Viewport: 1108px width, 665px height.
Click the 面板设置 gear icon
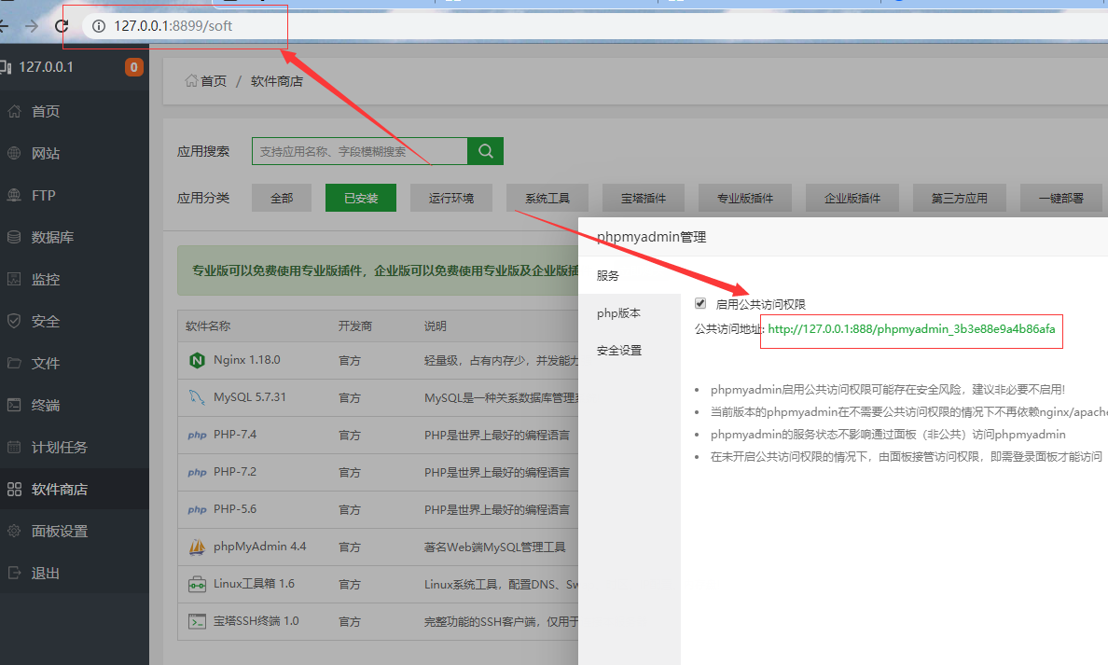[14, 531]
